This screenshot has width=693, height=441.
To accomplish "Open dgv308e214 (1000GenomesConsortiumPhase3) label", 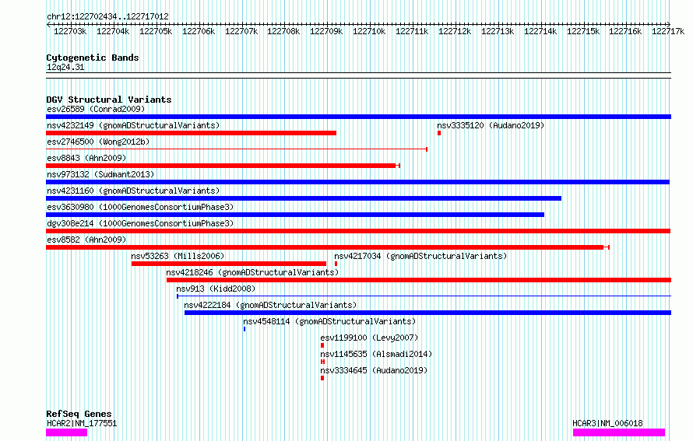I will point(140,223).
